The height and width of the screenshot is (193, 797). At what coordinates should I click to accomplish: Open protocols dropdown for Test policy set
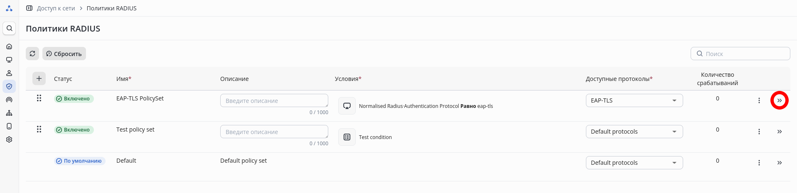634,132
